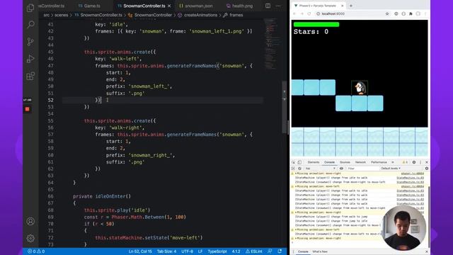Image resolution: width=453 pixels, height=255 pixels.
Task: Open the 'top' JavaScript context dropdown
Action: point(321,169)
